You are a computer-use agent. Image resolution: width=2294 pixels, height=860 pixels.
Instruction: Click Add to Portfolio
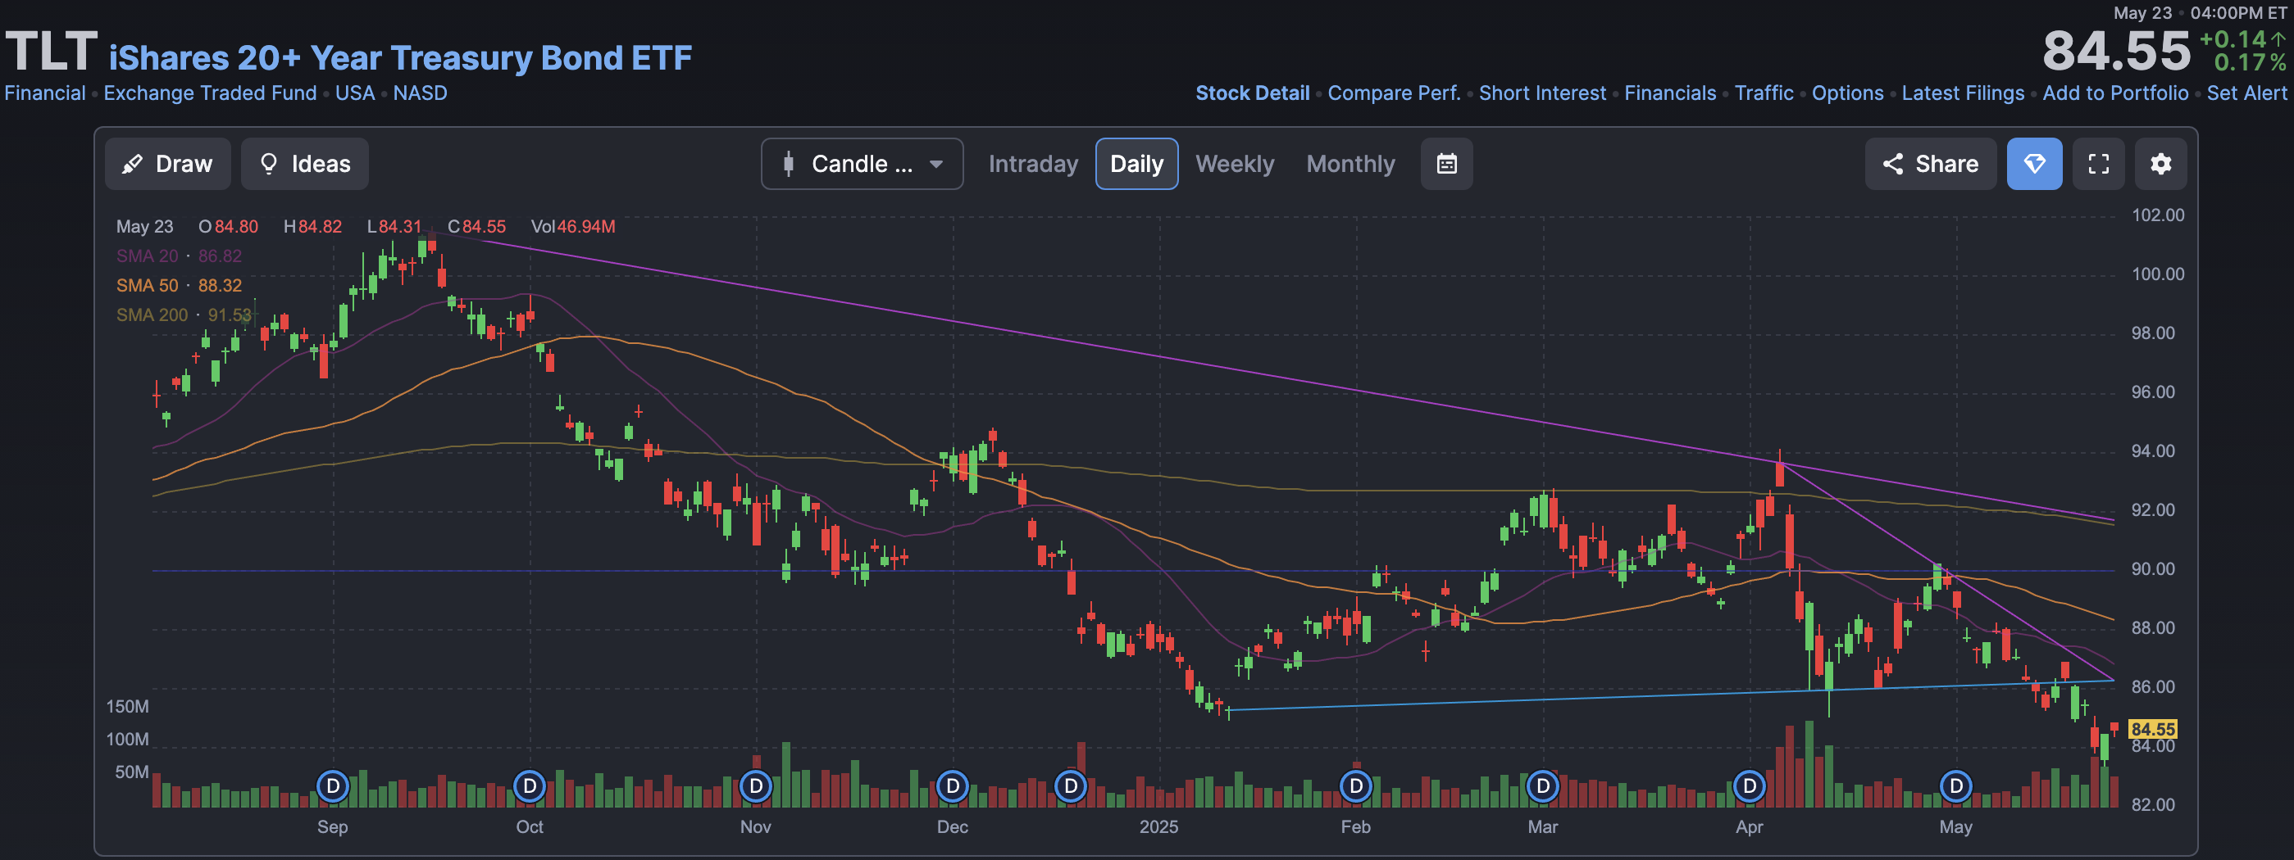[2115, 93]
